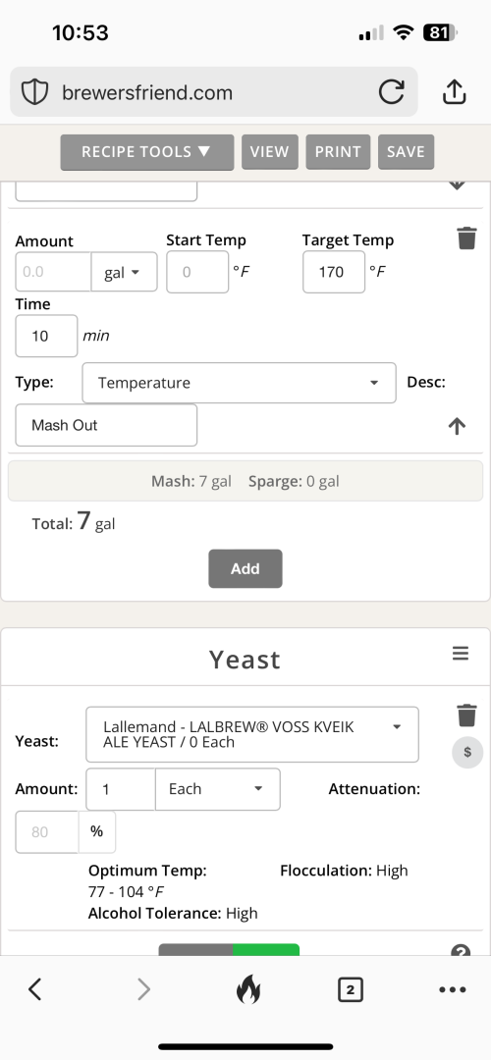Go back to the previous page
This screenshot has height=1060, width=491.
point(35,989)
